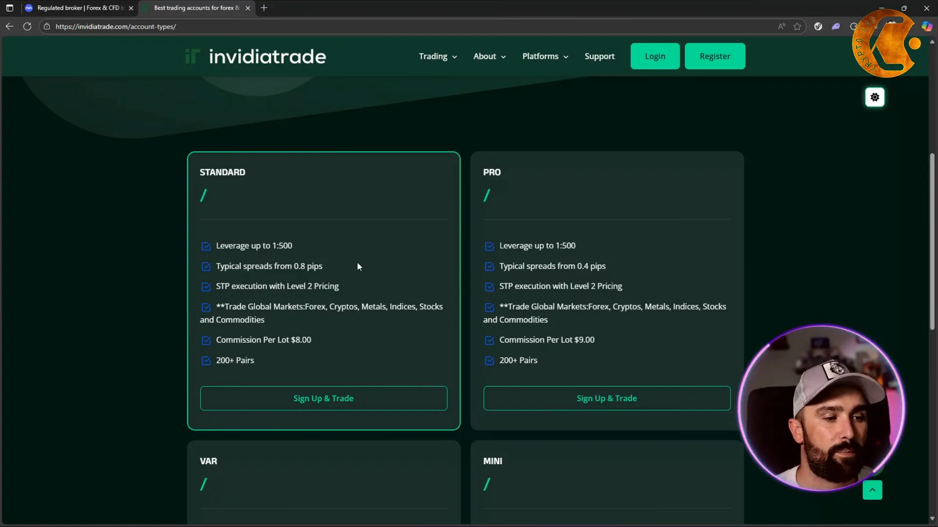The height and width of the screenshot is (527, 938).
Task: Close the Best trading accounts tab
Action: (x=248, y=8)
